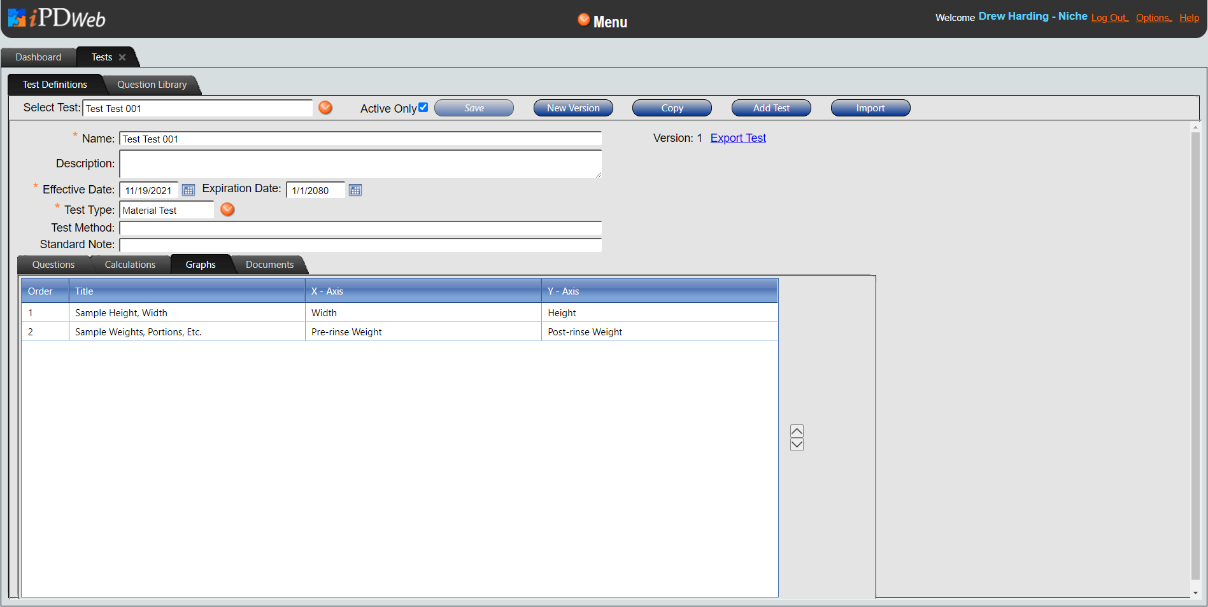Switch to the Question Library tab
This screenshot has height=607, width=1208.
tap(152, 85)
